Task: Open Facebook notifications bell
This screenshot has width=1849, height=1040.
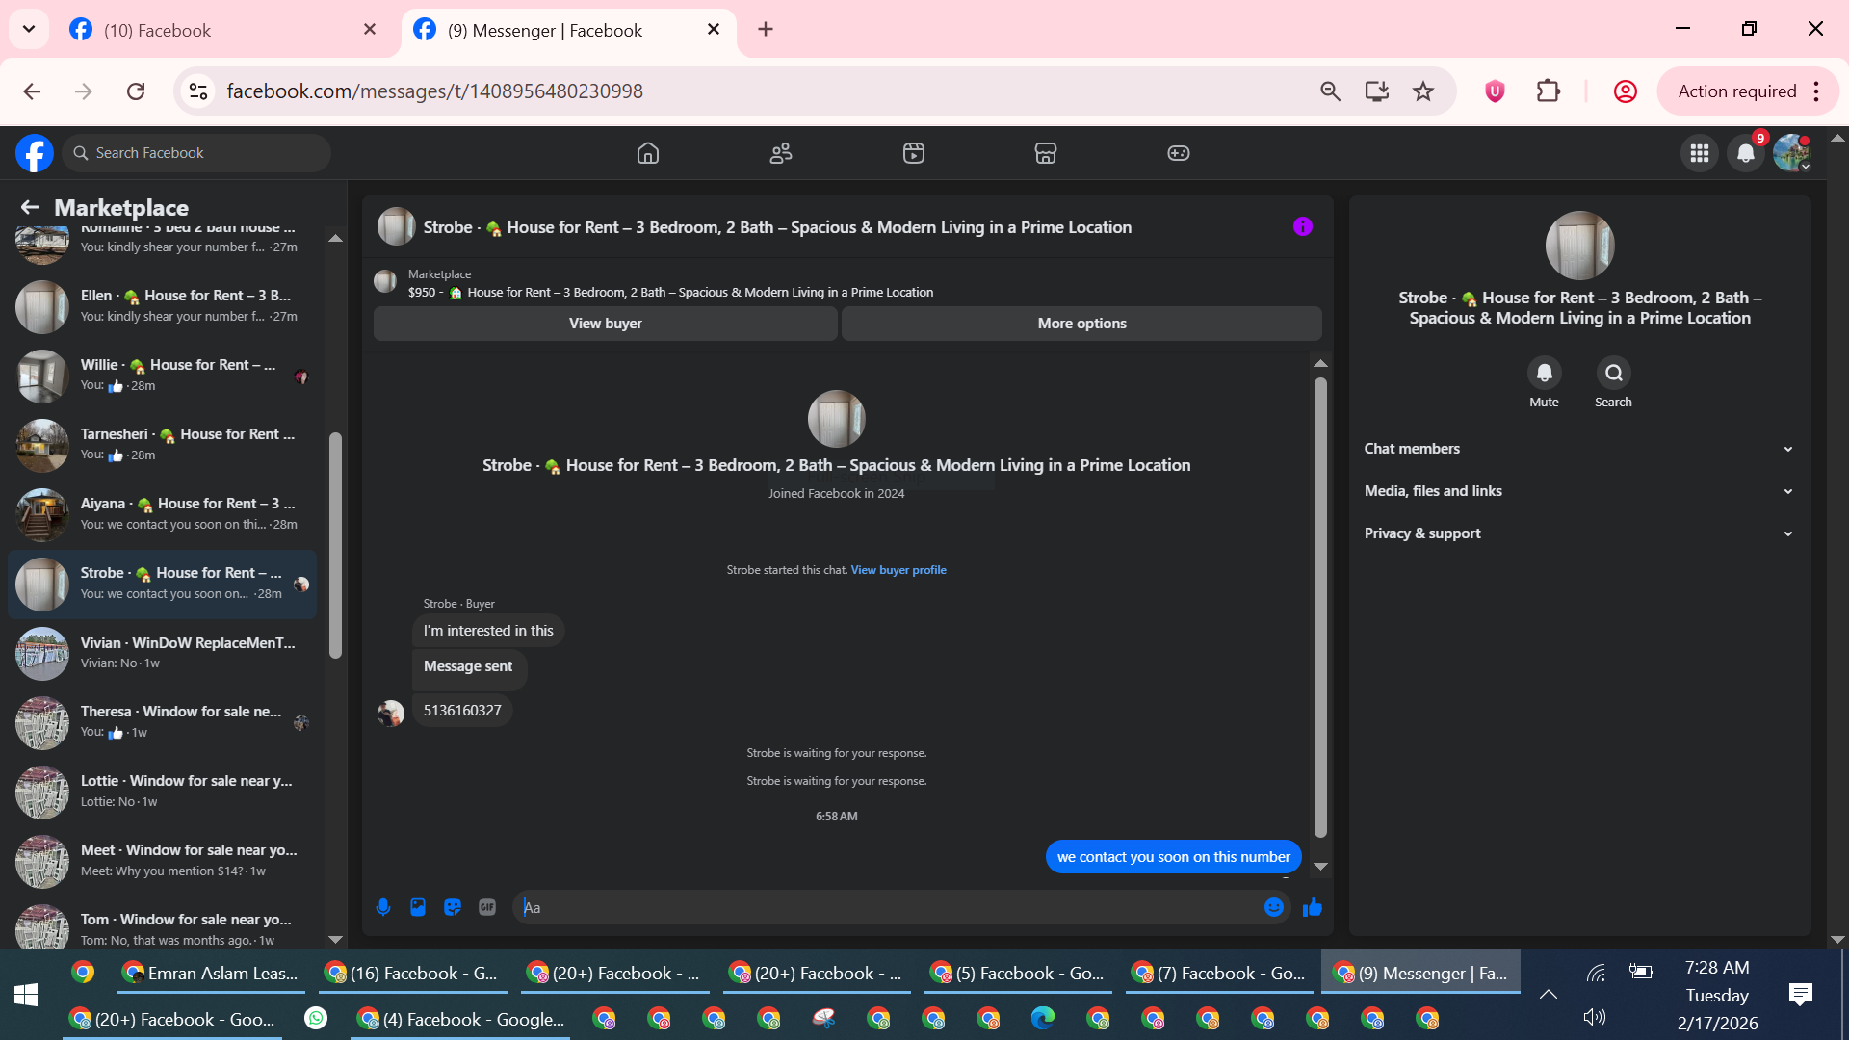Action: pyautogui.click(x=1745, y=153)
